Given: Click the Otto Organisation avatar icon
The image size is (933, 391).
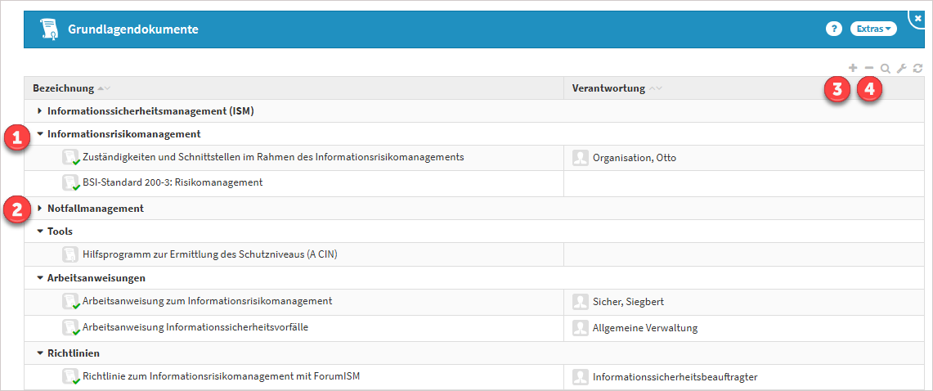Looking at the screenshot, I should coord(581,158).
